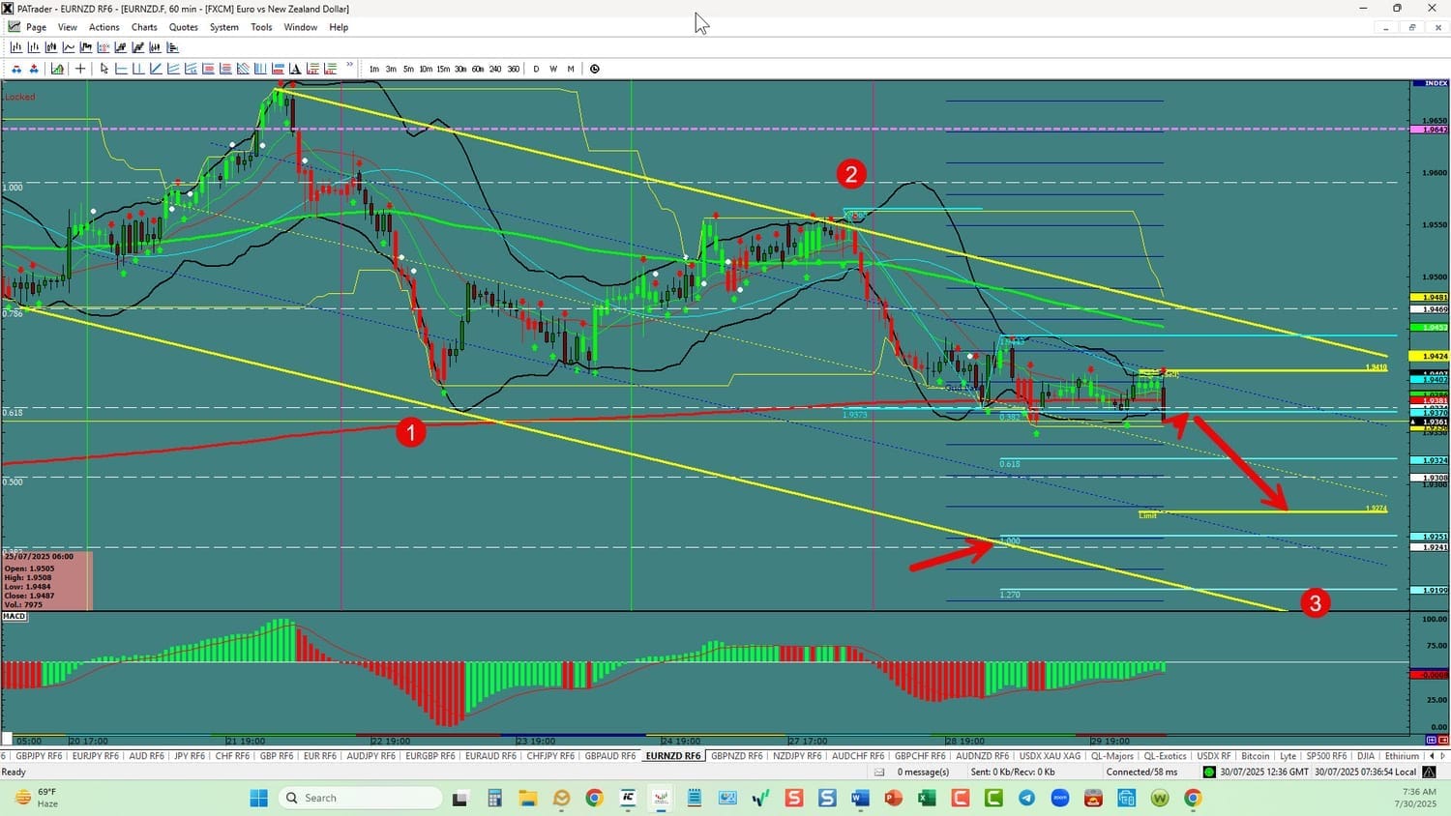Screen dimensions: 1451x816
Task: Set timeframe to 30m
Action: [x=460, y=69]
